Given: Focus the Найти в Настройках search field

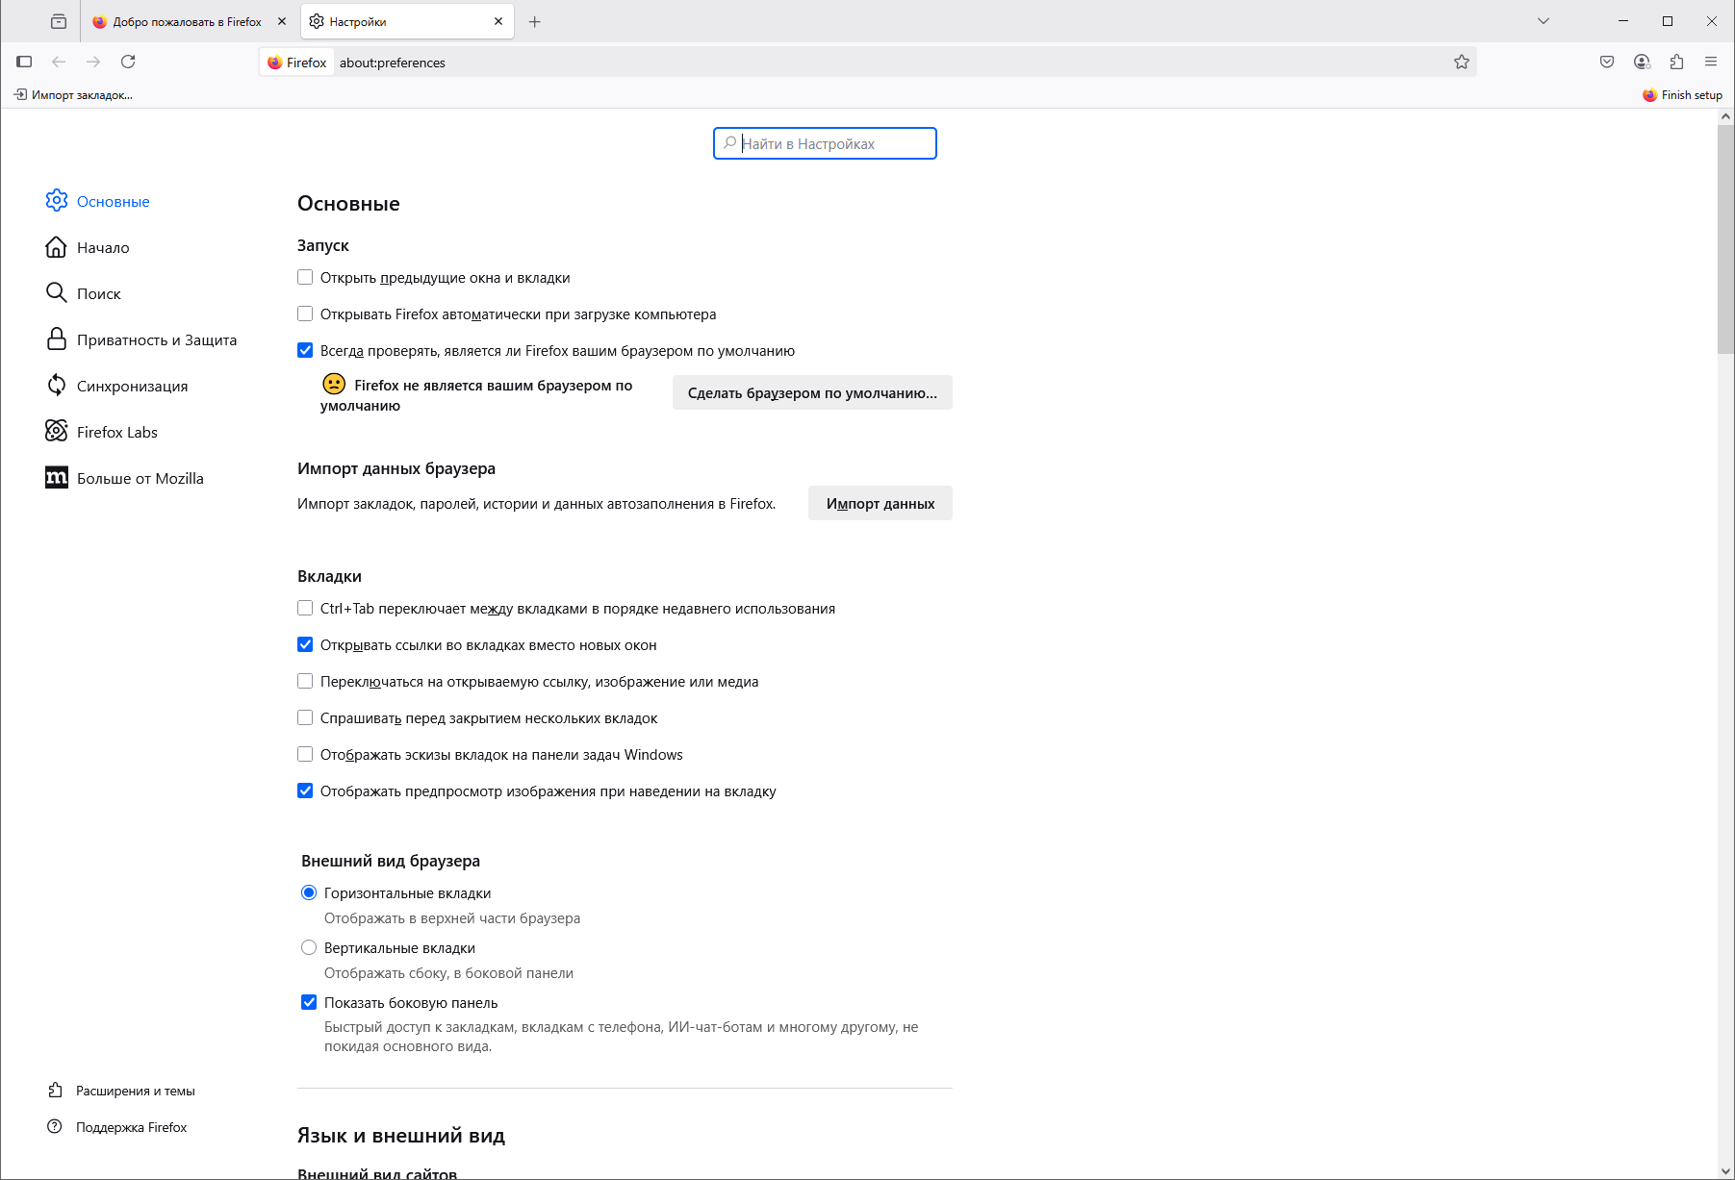Looking at the screenshot, I should [825, 143].
